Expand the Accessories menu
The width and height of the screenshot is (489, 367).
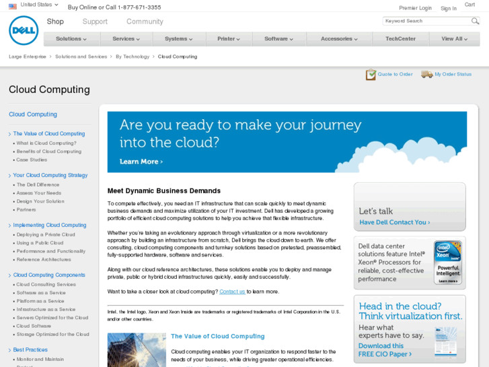(339, 39)
